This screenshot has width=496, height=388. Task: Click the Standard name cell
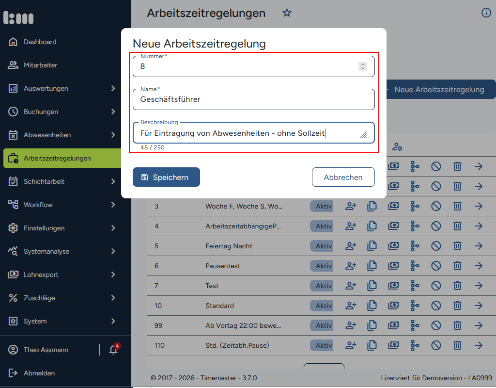click(220, 306)
